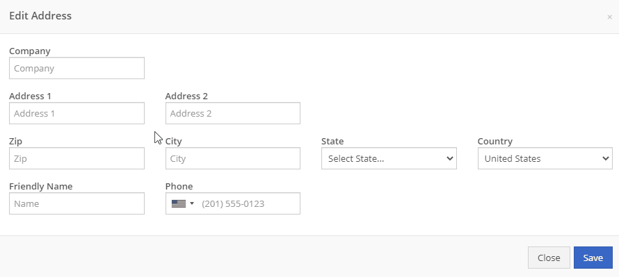The height and width of the screenshot is (277, 619).
Task: Click into the Address 2 field
Action: click(232, 113)
